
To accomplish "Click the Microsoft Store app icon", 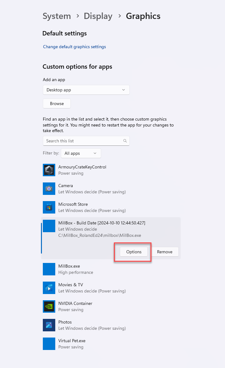I will [49, 207].
